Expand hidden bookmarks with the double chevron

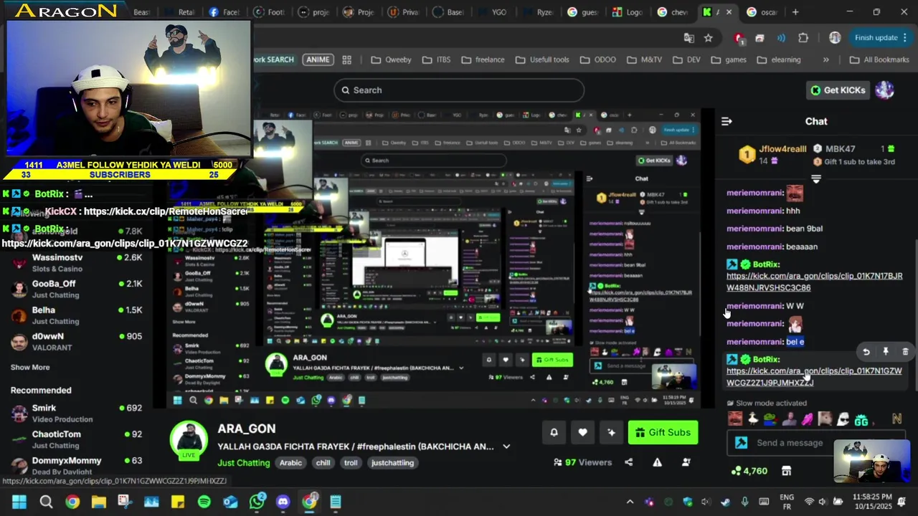click(825, 59)
